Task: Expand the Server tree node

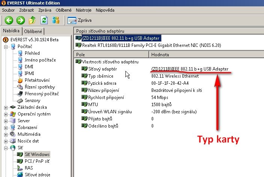Action: pos(6,121)
